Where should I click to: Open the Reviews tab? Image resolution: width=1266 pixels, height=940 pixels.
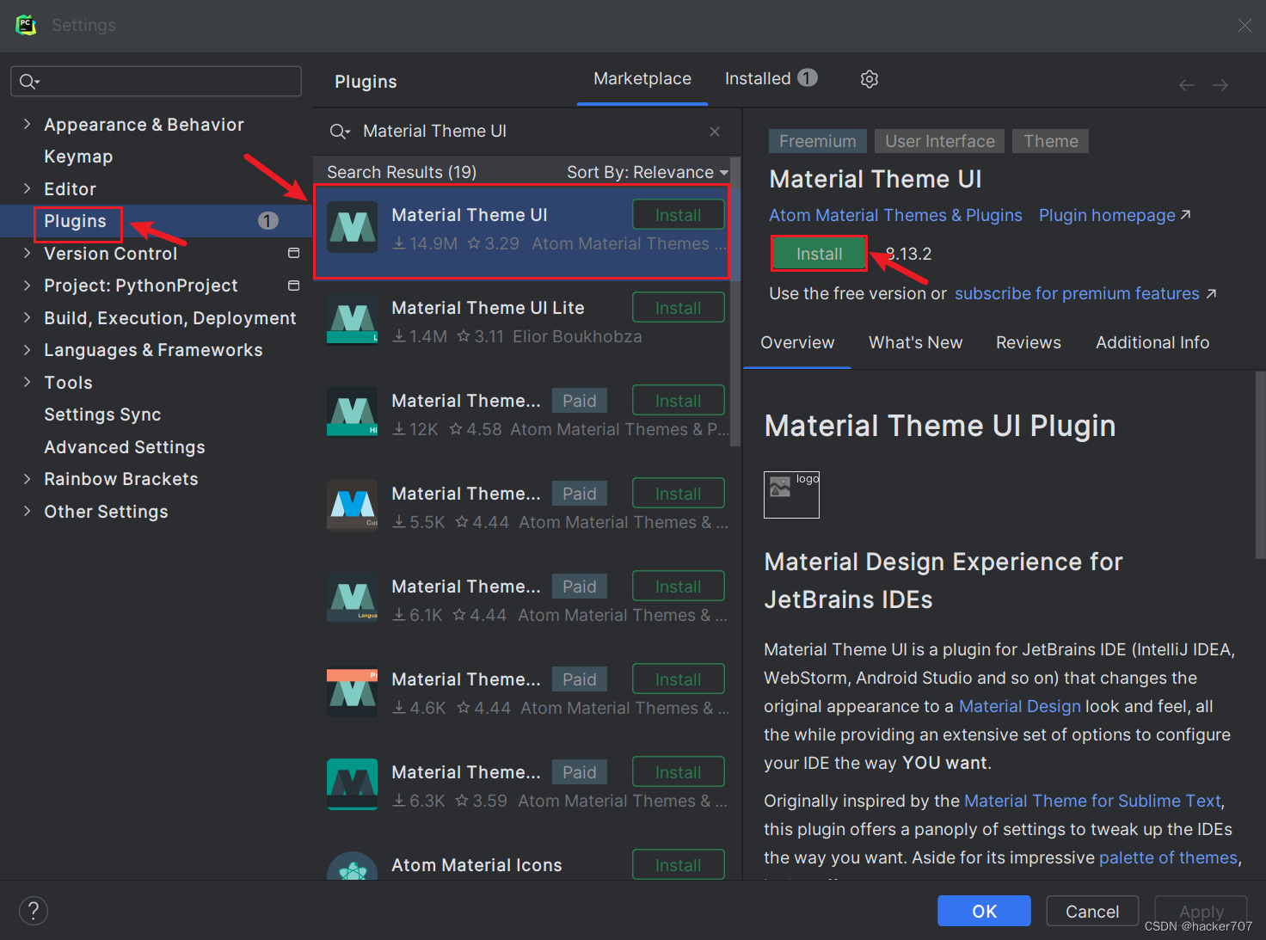1029,343
